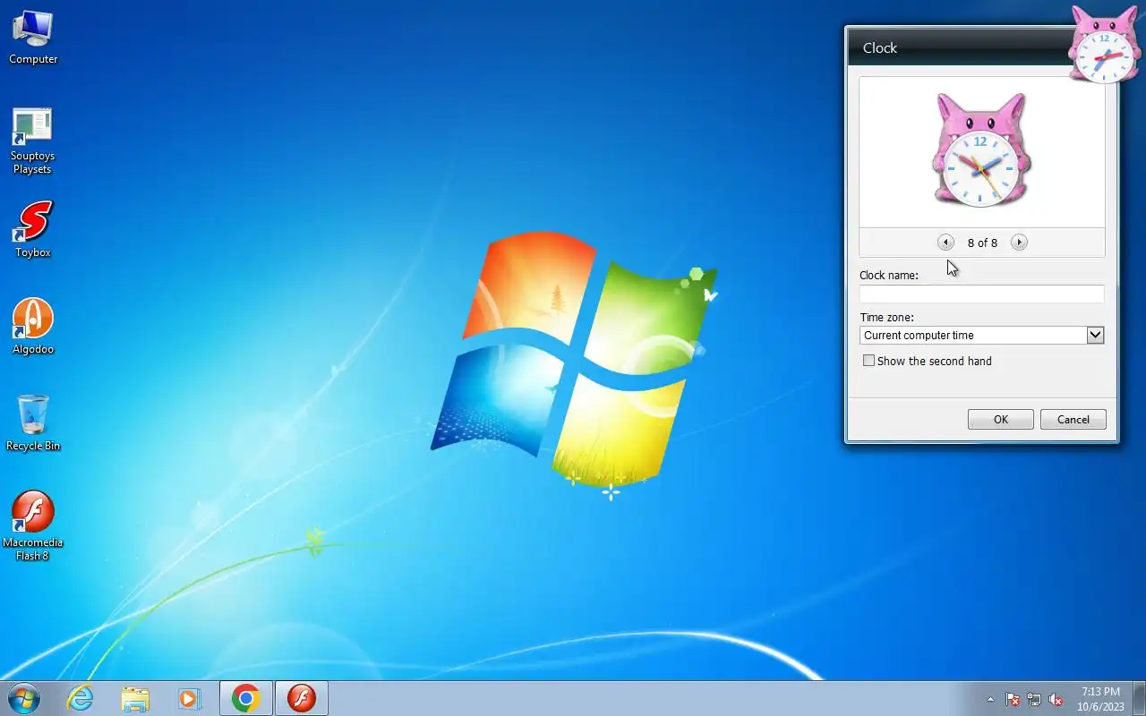Click the Show desktop strip on the taskbar
The width and height of the screenshot is (1146, 716).
coord(1140,698)
